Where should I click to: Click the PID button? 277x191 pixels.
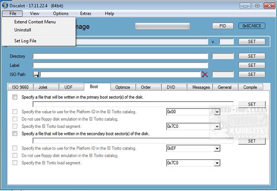coord(222,26)
